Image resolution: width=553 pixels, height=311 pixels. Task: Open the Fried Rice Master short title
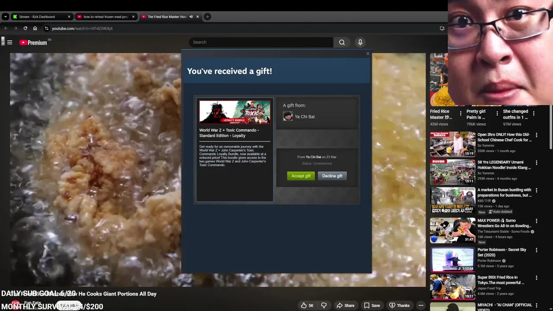coord(441,114)
